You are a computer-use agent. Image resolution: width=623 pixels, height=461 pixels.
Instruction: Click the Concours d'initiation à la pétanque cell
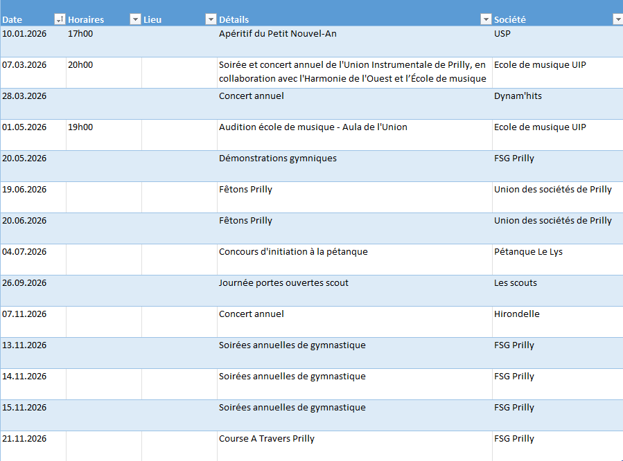click(293, 252)
